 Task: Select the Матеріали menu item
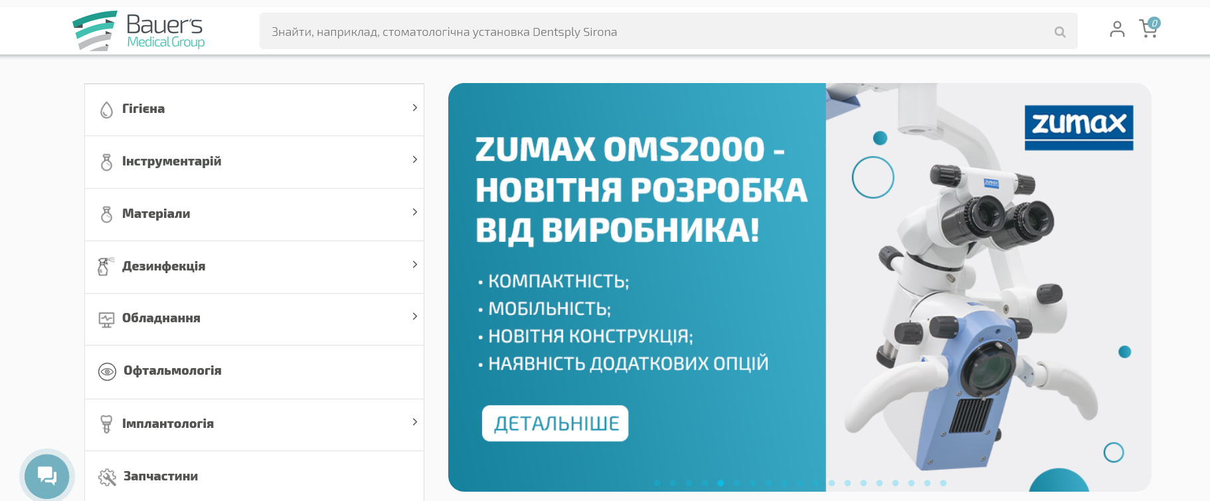tap(156, 214)
